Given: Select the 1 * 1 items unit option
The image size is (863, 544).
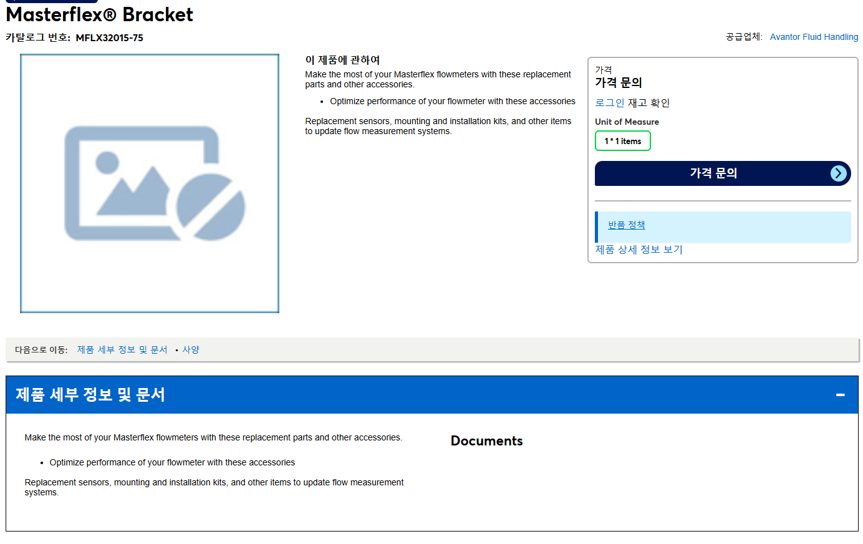Looking at the screenshot, I should 622,141.
